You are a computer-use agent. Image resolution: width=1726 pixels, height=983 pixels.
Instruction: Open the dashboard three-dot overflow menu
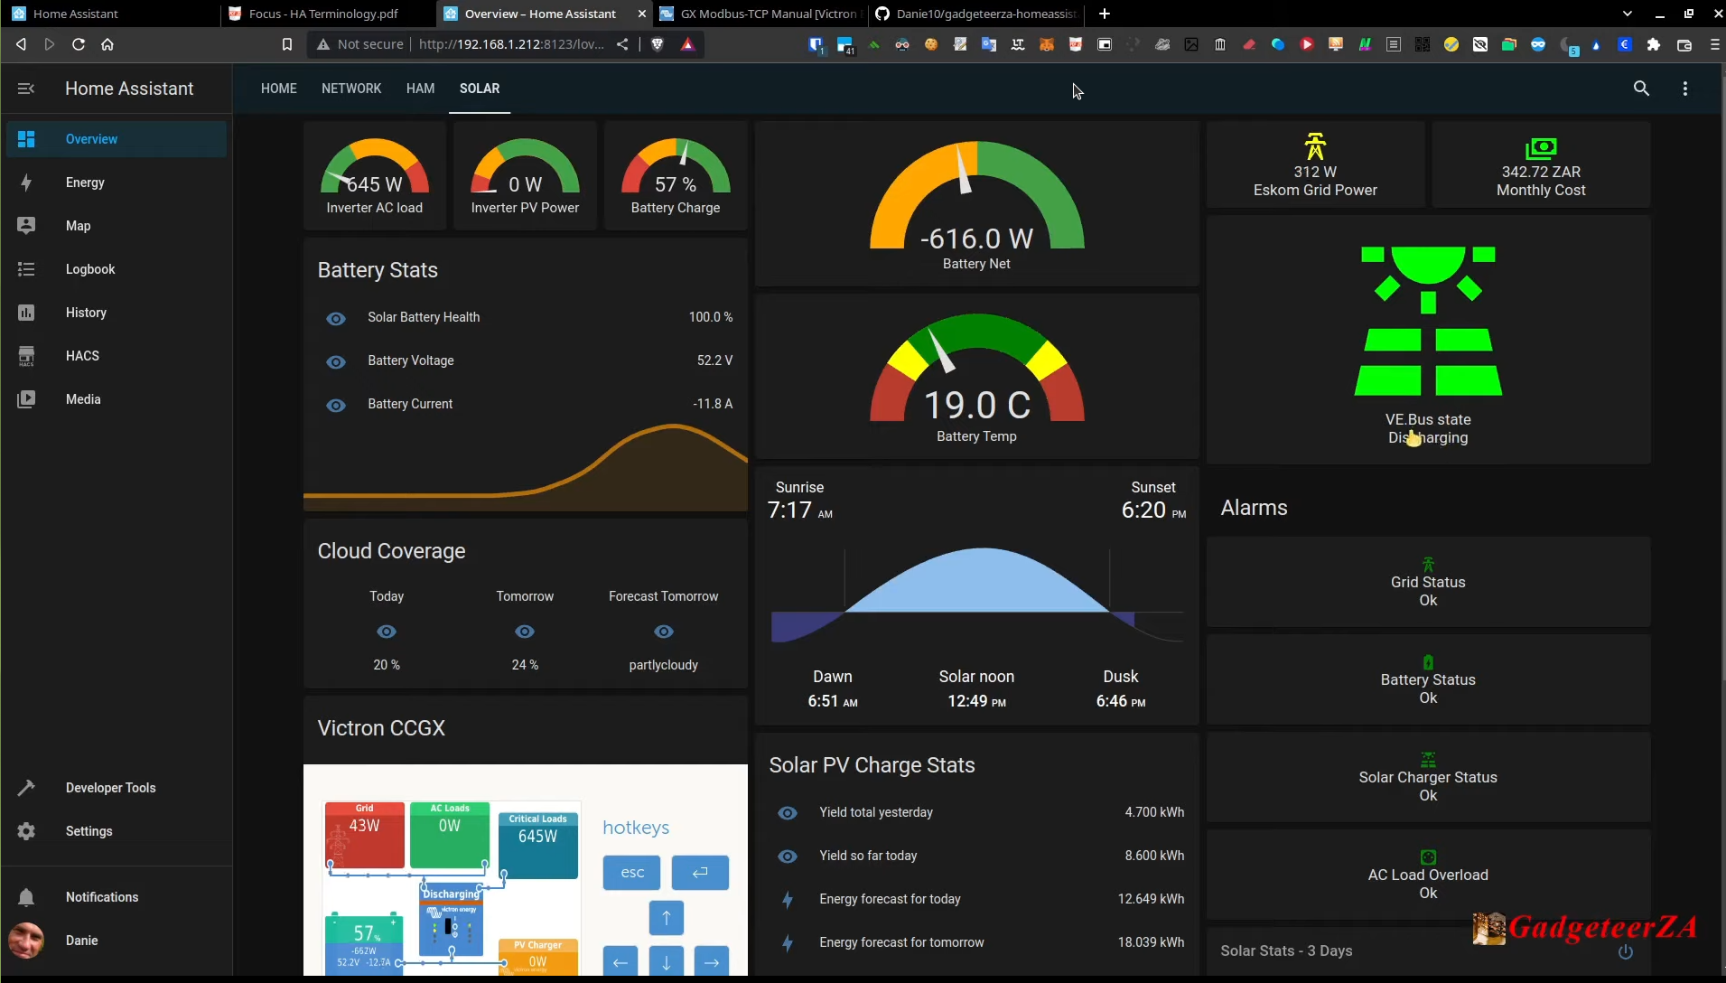(x=1684, y=89)
